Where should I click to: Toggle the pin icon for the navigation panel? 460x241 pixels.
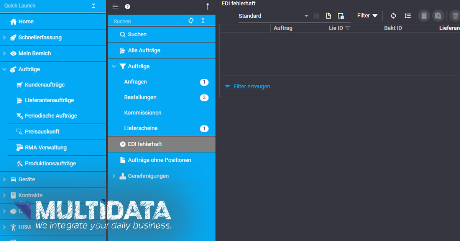click(207, 6)
